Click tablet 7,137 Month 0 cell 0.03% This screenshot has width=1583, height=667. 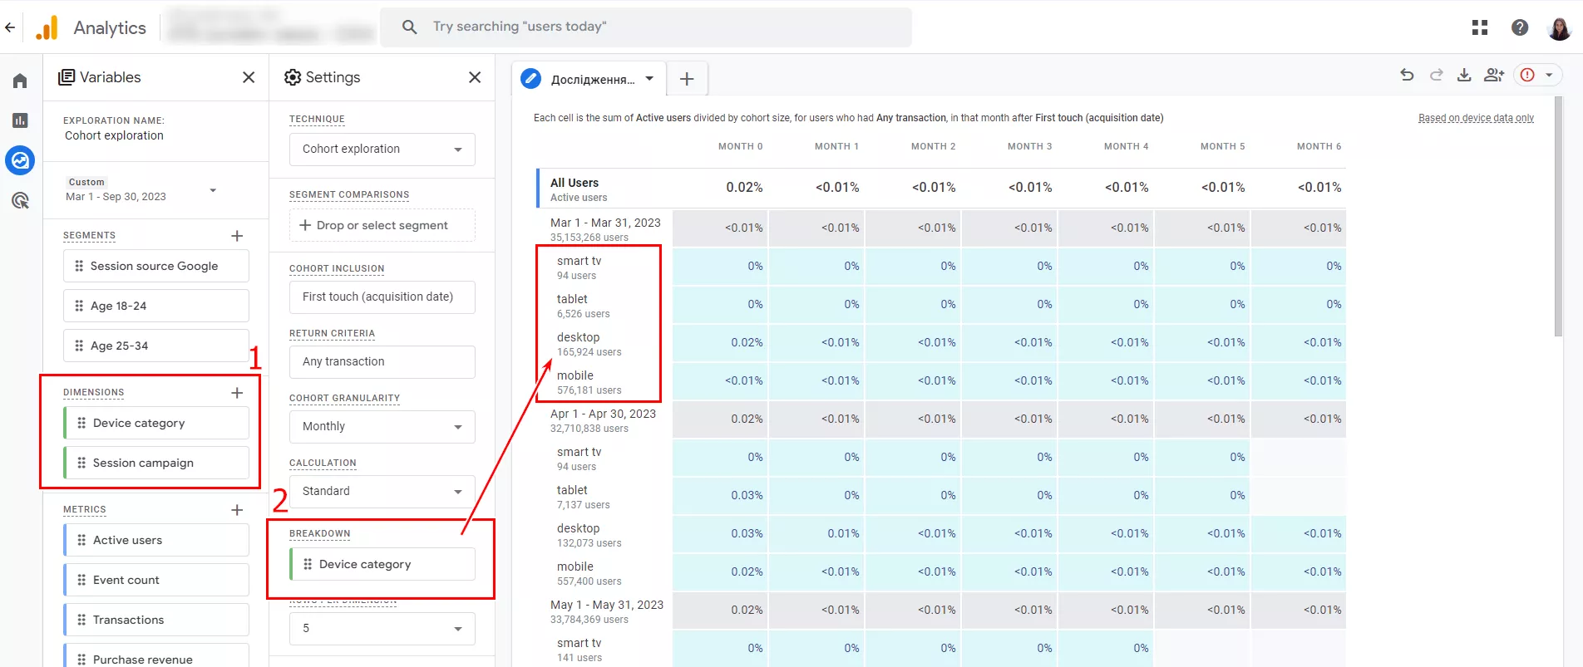tap(720, 495)
